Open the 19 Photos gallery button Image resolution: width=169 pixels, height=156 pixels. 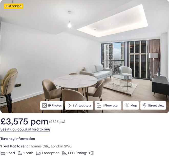click(52, 105)
